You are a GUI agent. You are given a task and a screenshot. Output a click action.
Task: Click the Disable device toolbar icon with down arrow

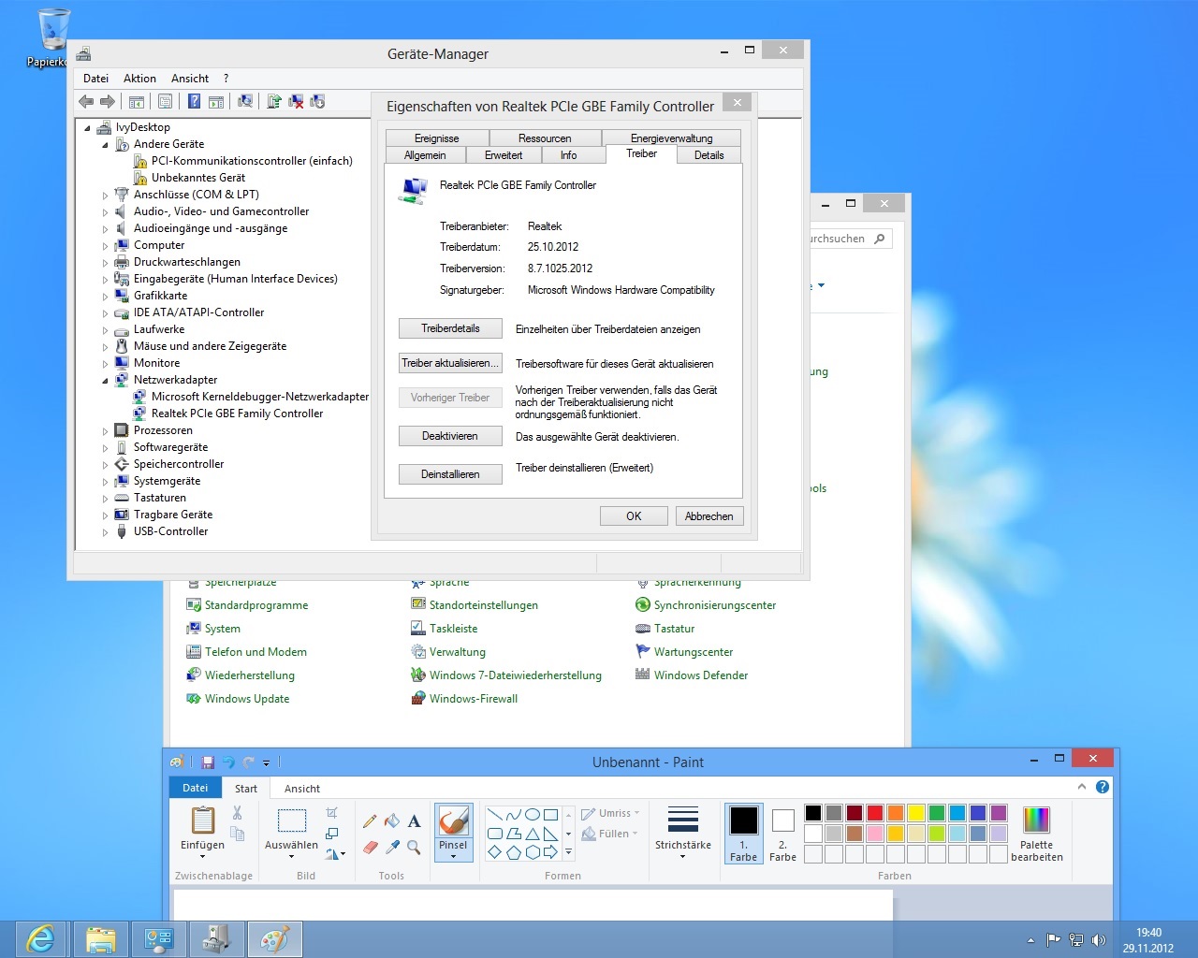point(317,101)
